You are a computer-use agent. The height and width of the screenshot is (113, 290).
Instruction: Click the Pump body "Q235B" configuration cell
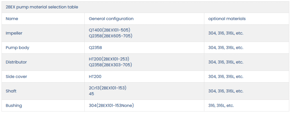(x=95, y=48)
